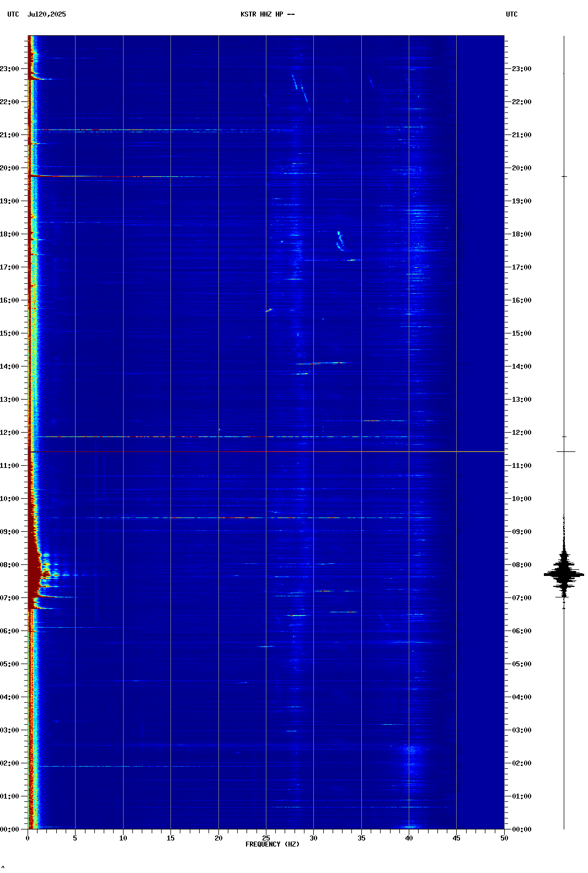Click '18:00' on the right time axis
The width and height of the screenshot is (588, 873).
(522, 234)
